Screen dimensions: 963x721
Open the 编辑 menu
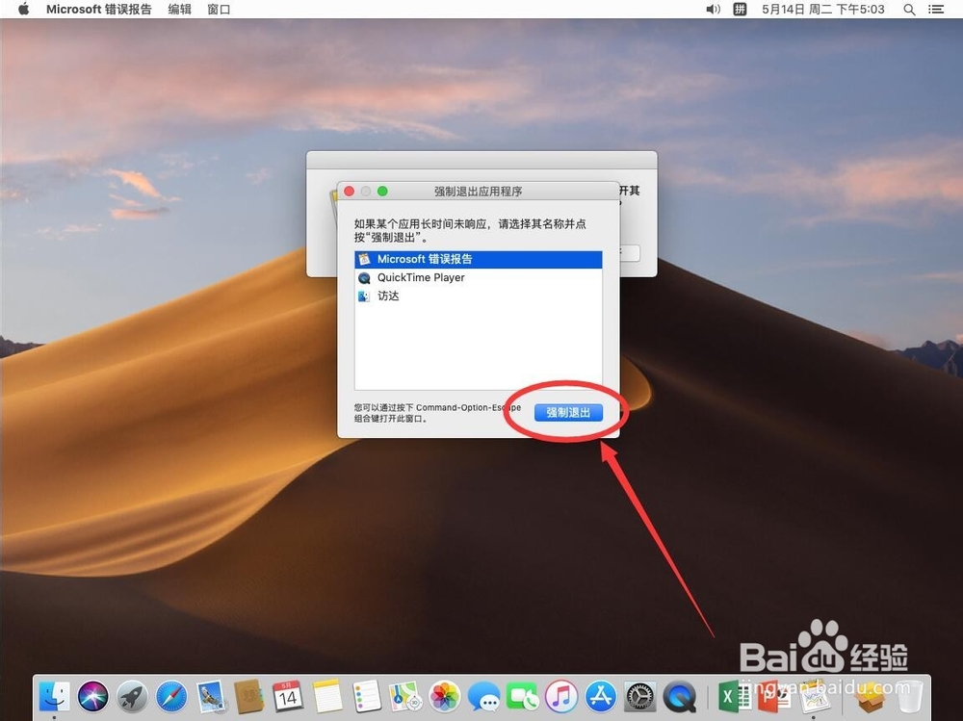179,10
